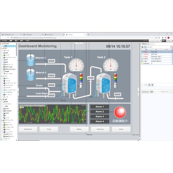The width and height of the screenshot is (173, 173).
Task: Open the simulation dropdown in the top bar
Action: [x=155, y=40]
